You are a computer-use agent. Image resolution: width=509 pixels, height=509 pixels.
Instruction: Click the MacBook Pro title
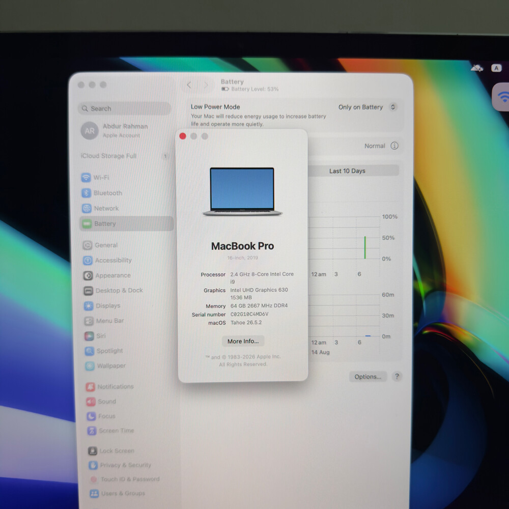pyautogui.click(x=242, y=246)
